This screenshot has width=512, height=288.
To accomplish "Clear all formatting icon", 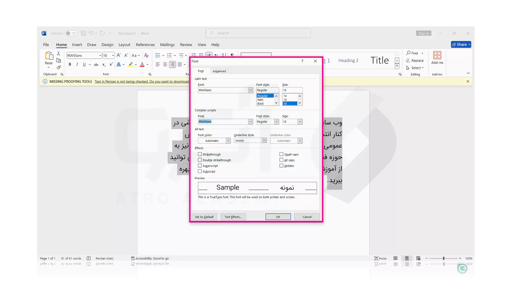I will point(146,55).
